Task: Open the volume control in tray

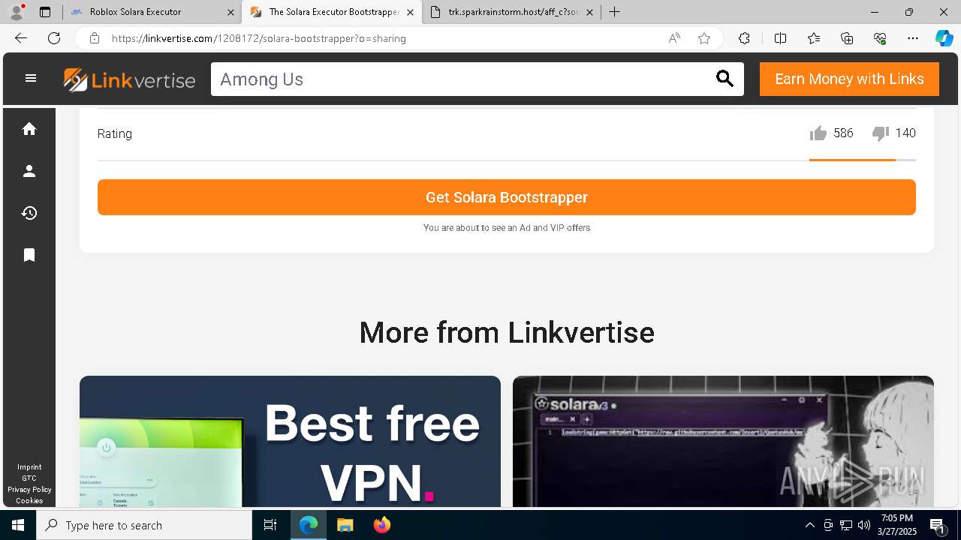Action: [x=863, y=525]
